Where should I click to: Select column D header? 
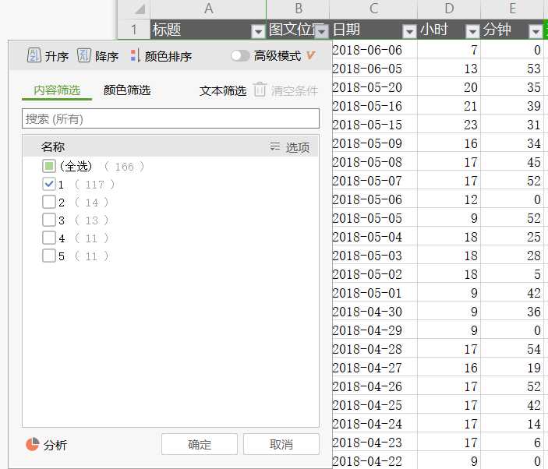pyautogui.click(x=449, y=9)
